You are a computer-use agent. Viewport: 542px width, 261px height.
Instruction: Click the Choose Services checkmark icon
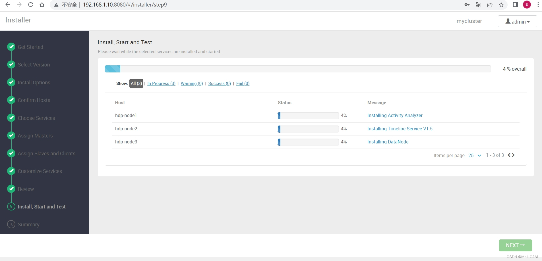(x=11, y=118)
